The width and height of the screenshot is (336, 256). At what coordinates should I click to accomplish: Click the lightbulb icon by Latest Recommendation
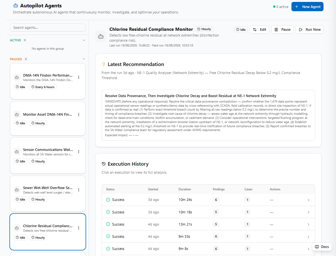click(x=104, y=64)
